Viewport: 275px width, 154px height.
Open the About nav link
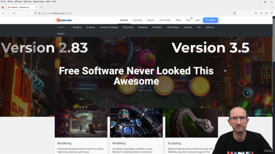[178, 20]
